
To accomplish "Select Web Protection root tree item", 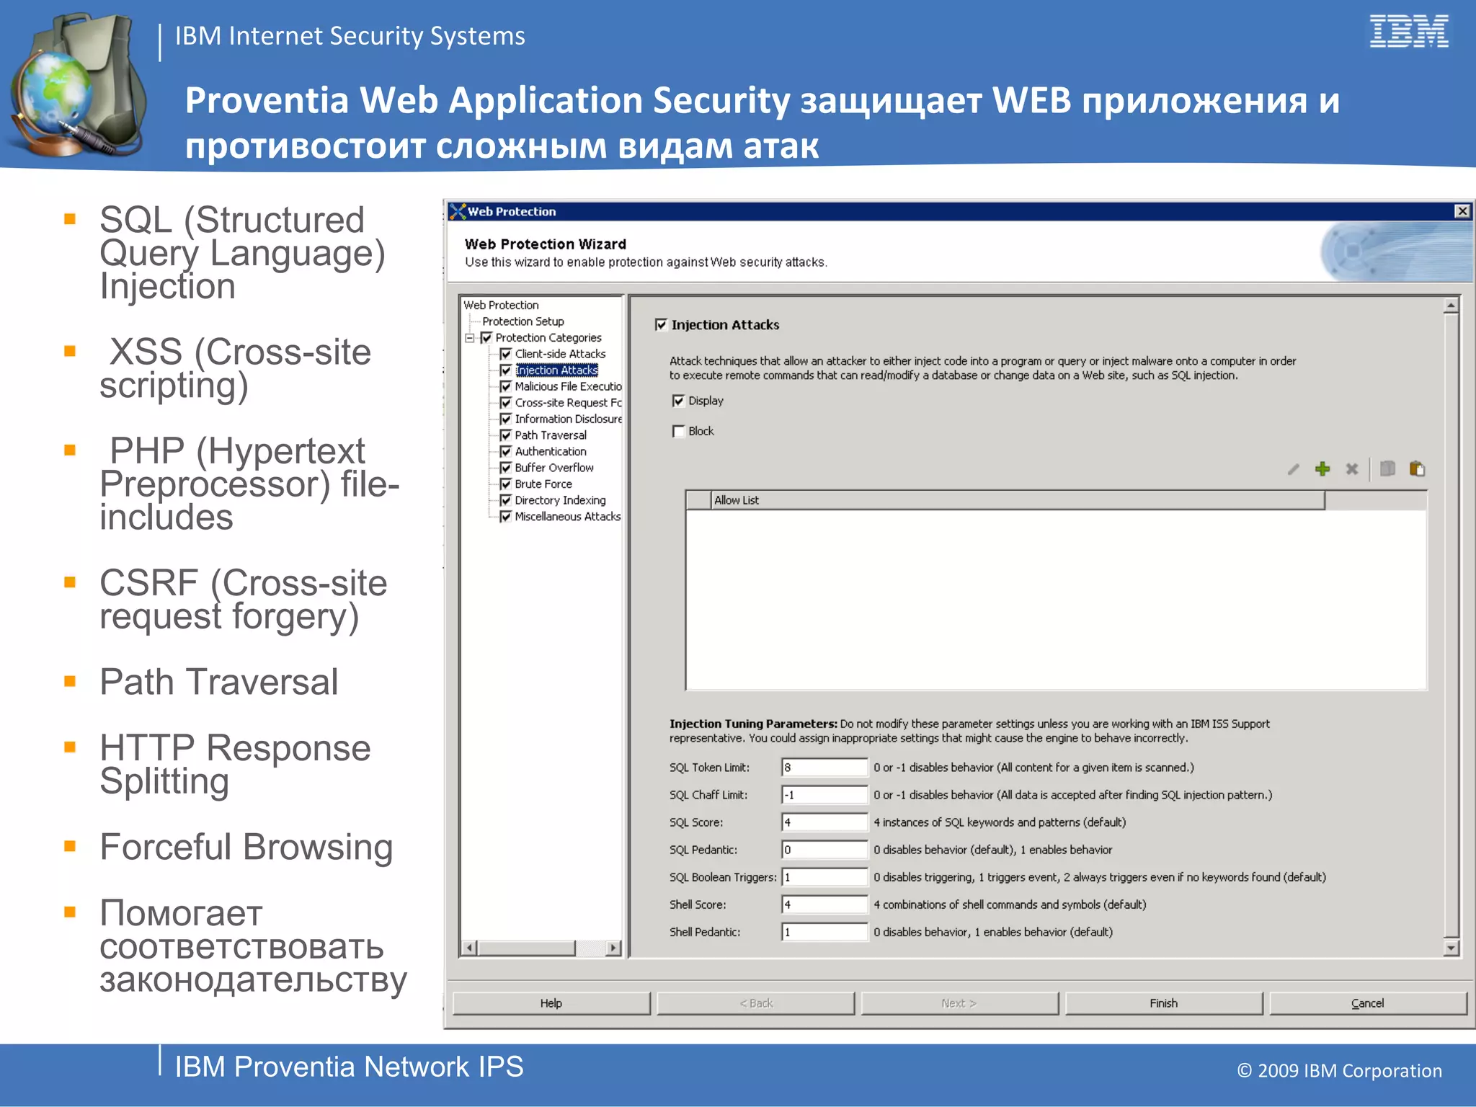I will pyautogui.click(x=501, y=305).
